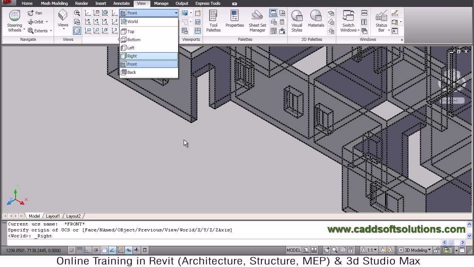Expand the Orbit dropdown arrow
Image resolution: width=474 pixels, height=267 pixels.
click(47, 22)
